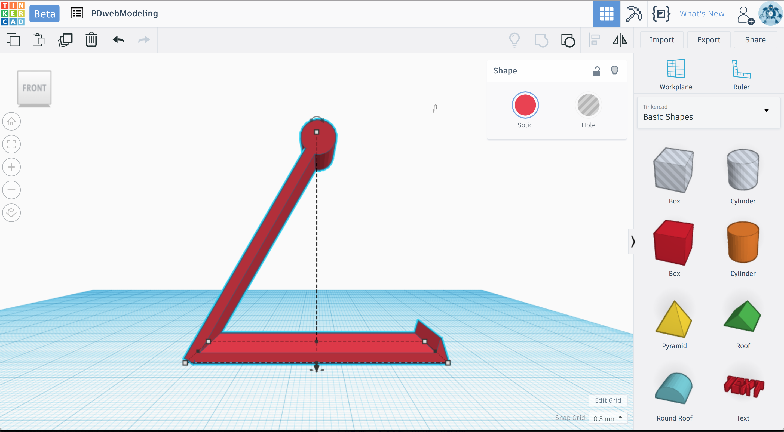This screenshot has height=432, width=784.
Task: Pick the yellow Pyramid shape thumbnail
Action: click(x=674, y=319)
